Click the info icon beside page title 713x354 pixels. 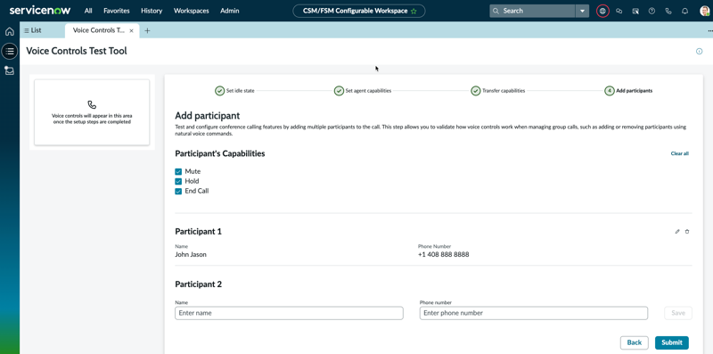point(700,52)
